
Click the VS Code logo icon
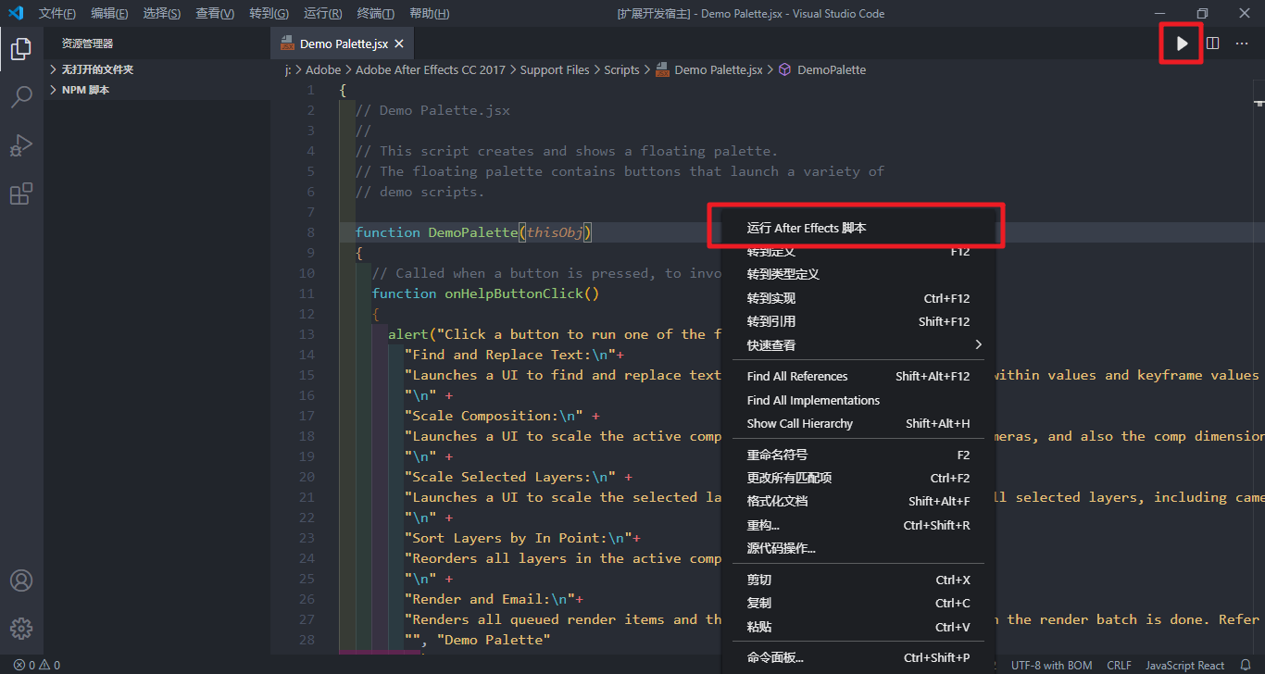click(16, 13)
